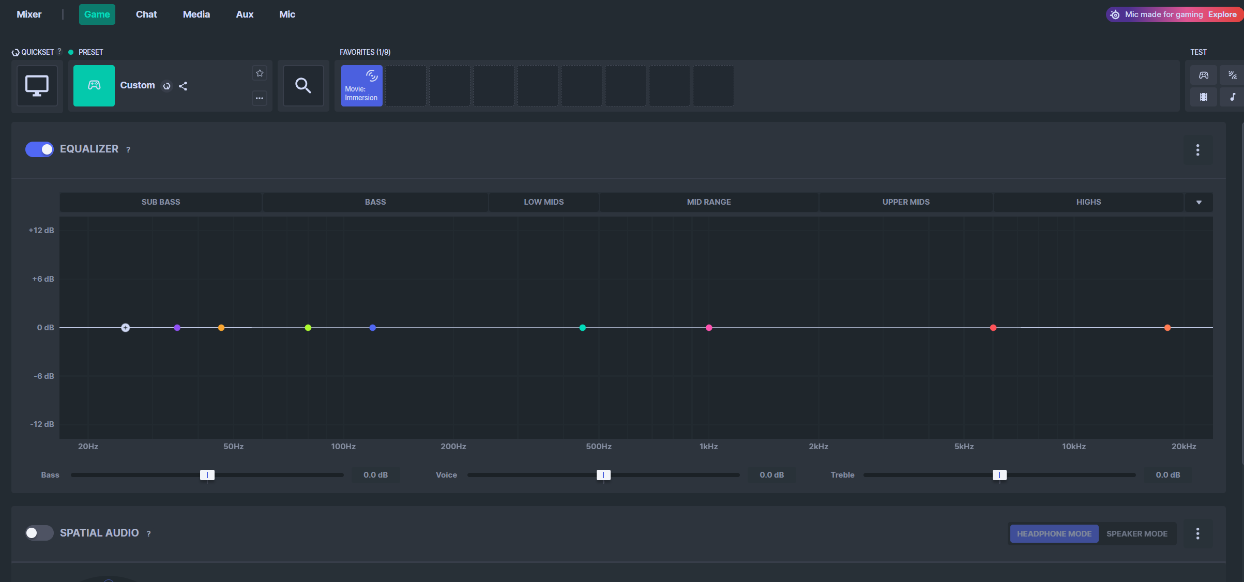Screen dimensions: 1244x582
Task: Click the white plus EQ point
Action: [x=126, y=328]
